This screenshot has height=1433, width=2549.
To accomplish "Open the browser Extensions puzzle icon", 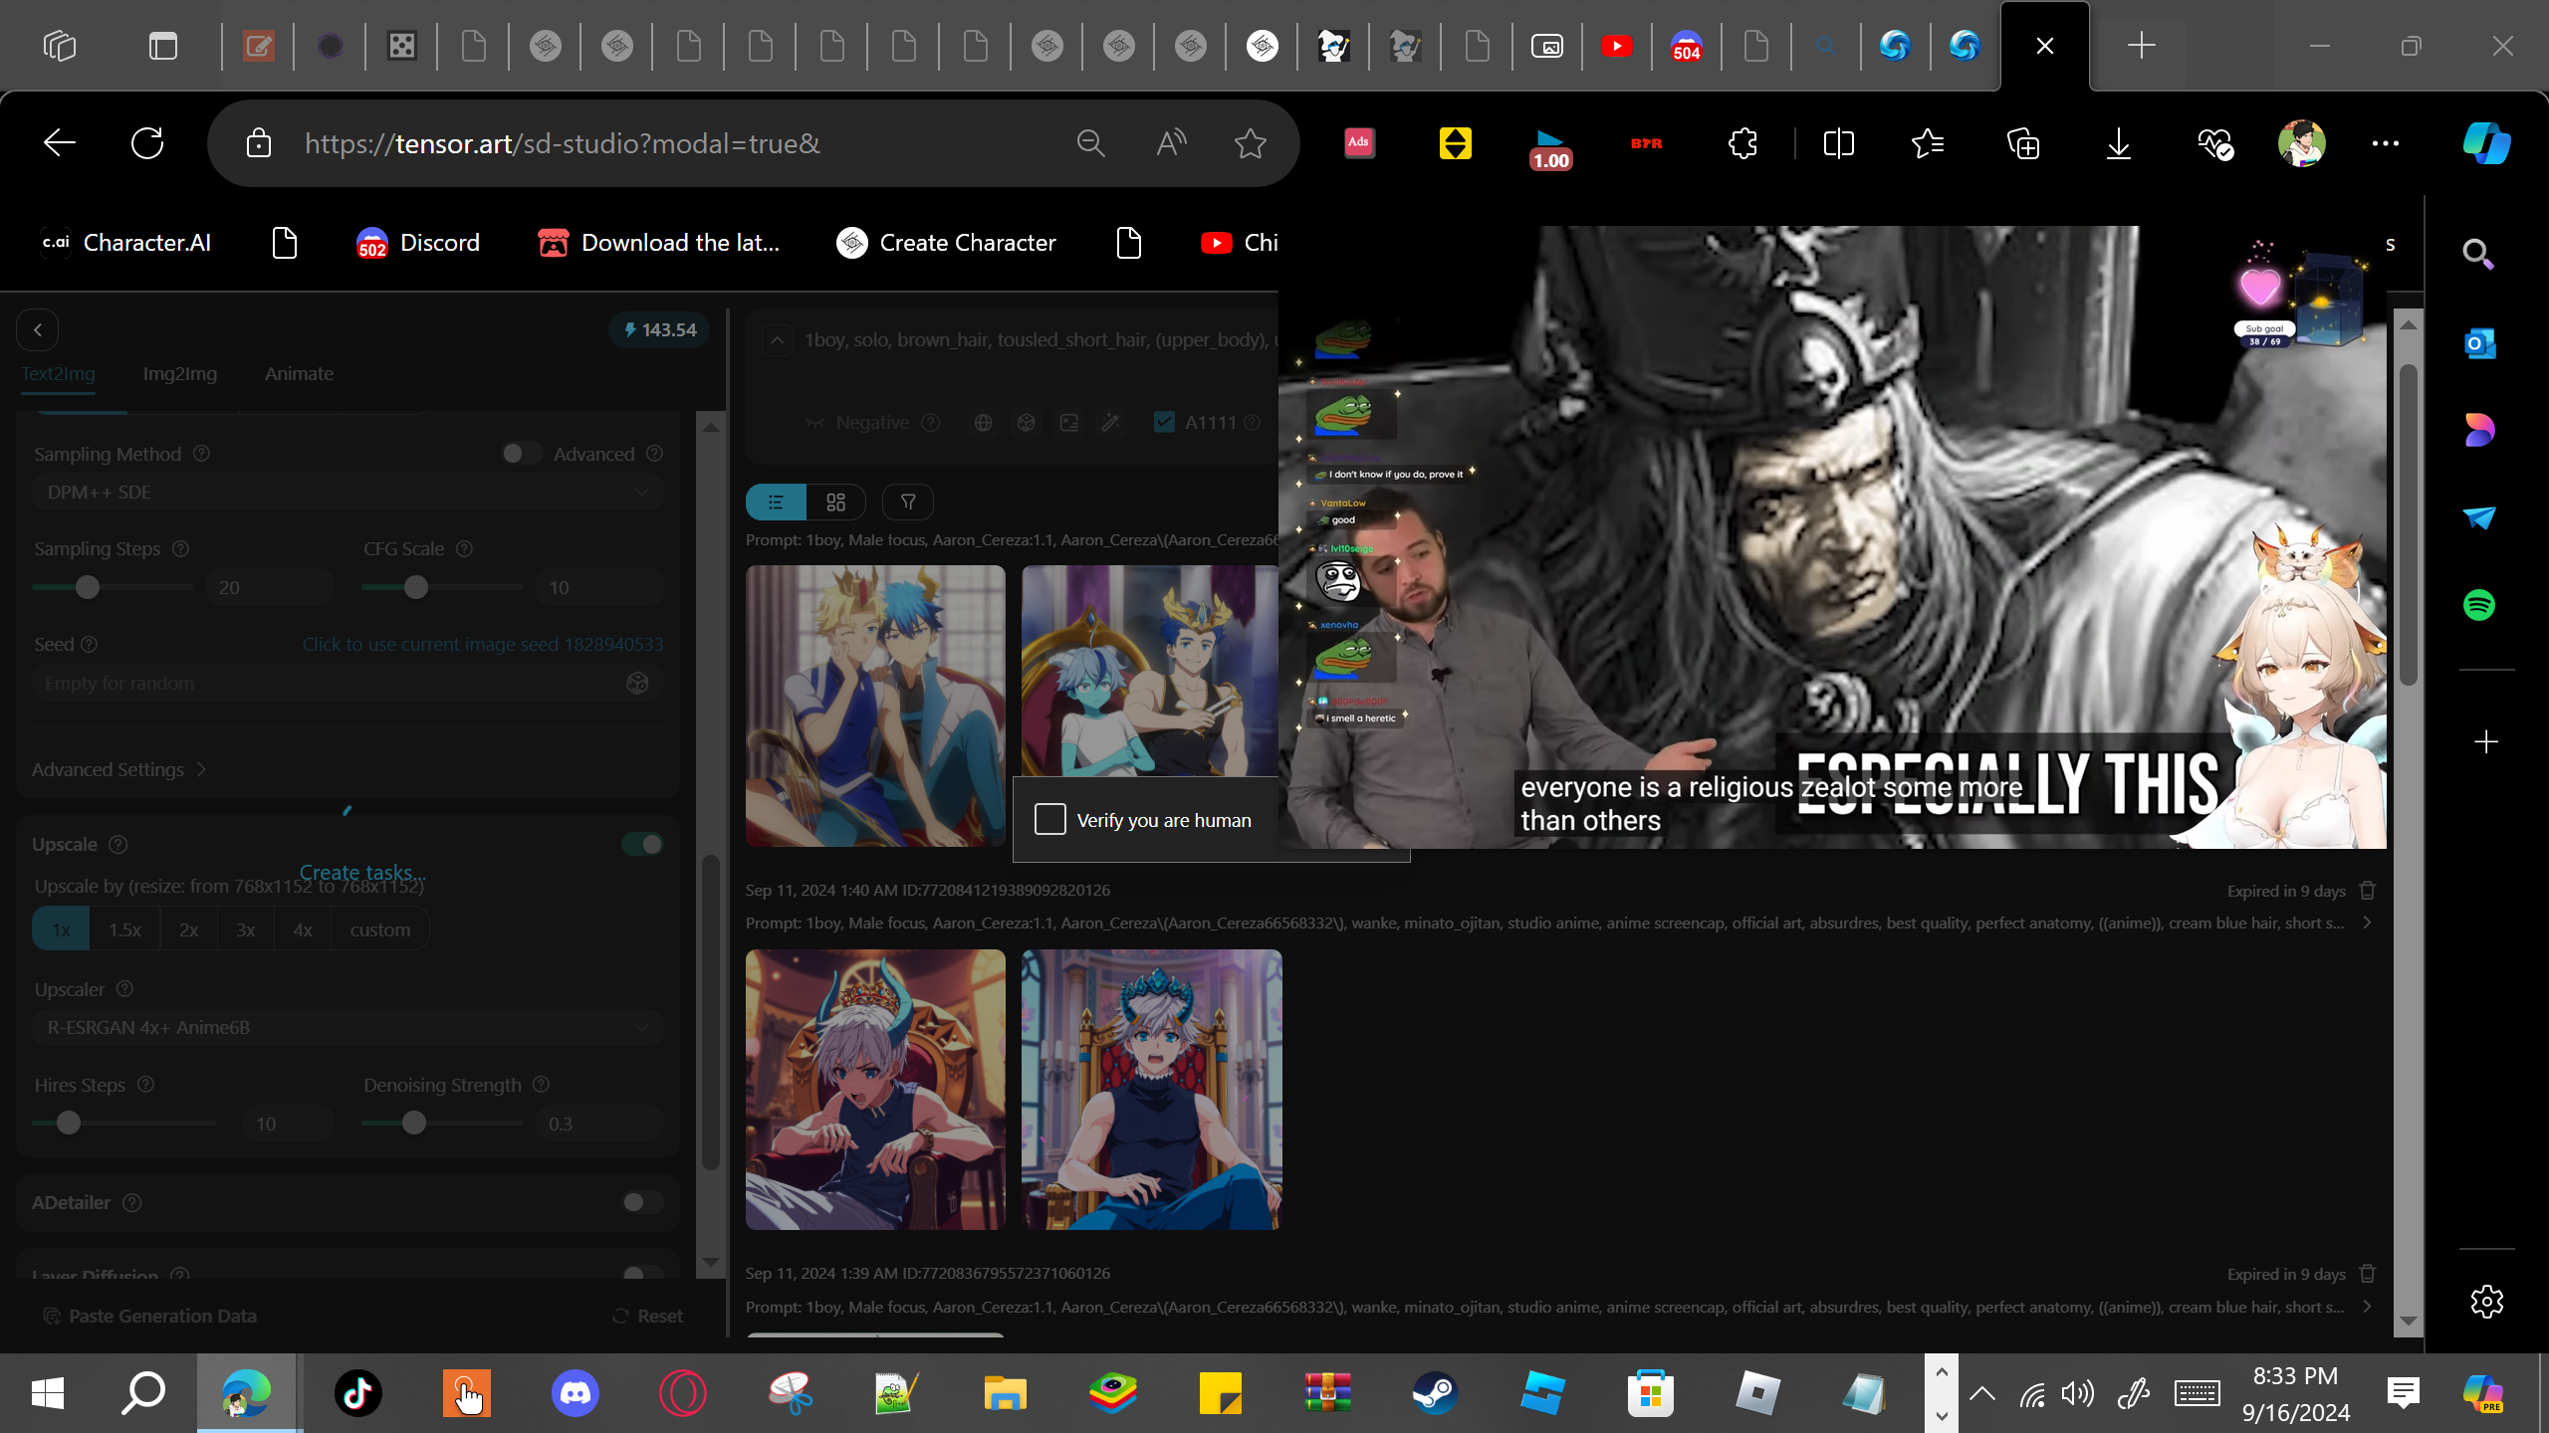I will (1742, 143).
